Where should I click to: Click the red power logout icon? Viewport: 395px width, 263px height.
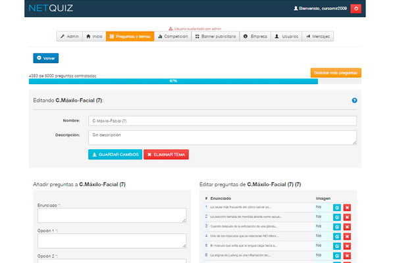pos(355,9)
